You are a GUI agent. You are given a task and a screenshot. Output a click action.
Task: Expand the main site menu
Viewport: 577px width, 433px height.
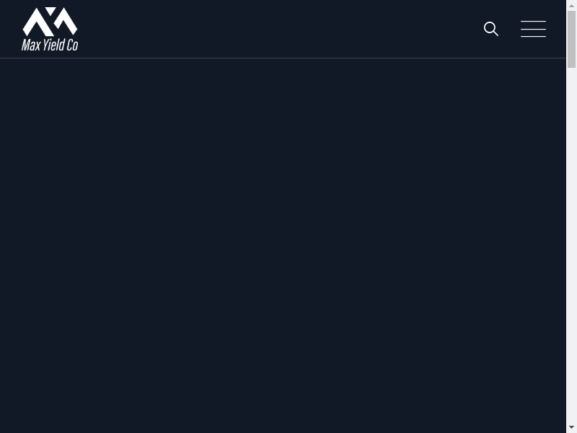533,29
